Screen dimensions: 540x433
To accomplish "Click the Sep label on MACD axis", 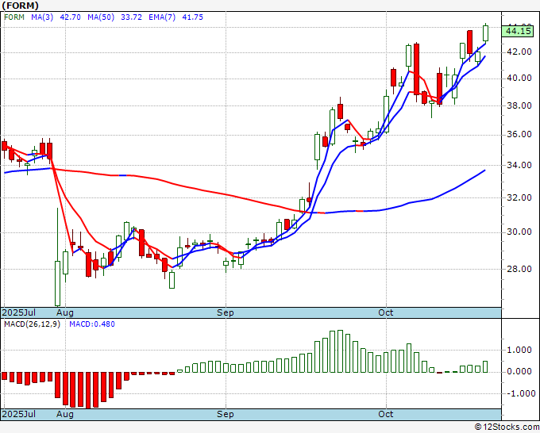I will click(x=226, y=414).
